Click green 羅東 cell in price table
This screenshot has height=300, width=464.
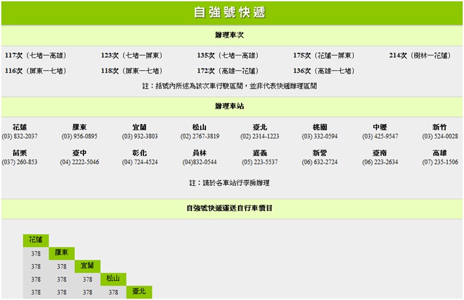61,253
